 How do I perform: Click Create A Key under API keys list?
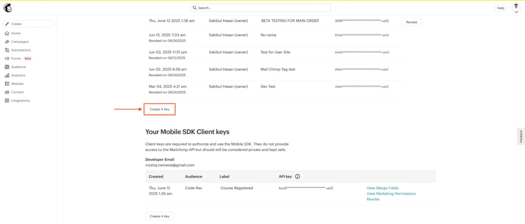tap(159, 109)
